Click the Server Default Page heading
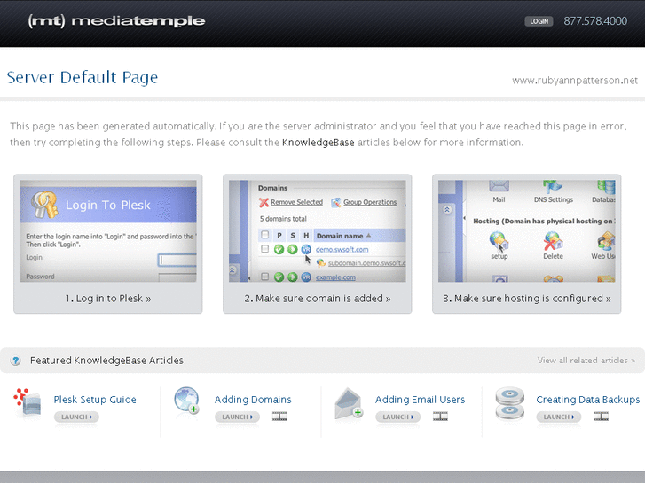This screenshot has width=645, height=483. (83, 77)
